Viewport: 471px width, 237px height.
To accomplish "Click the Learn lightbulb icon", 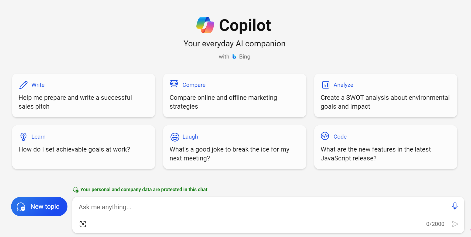I will coord(23,136).
